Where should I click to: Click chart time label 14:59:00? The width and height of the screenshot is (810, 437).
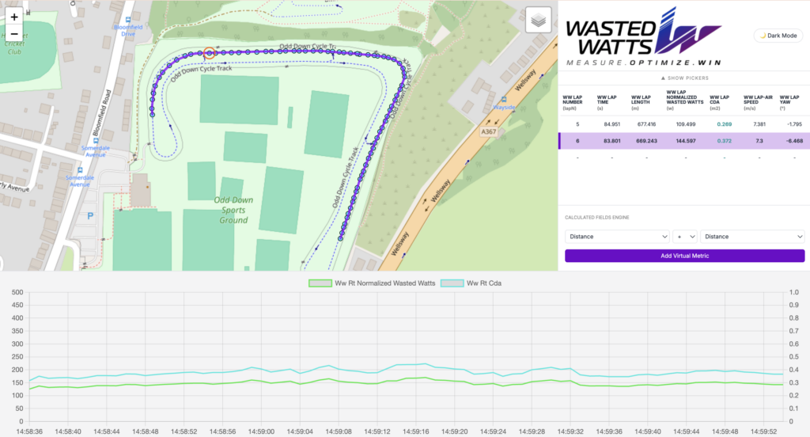click(261, 431)
